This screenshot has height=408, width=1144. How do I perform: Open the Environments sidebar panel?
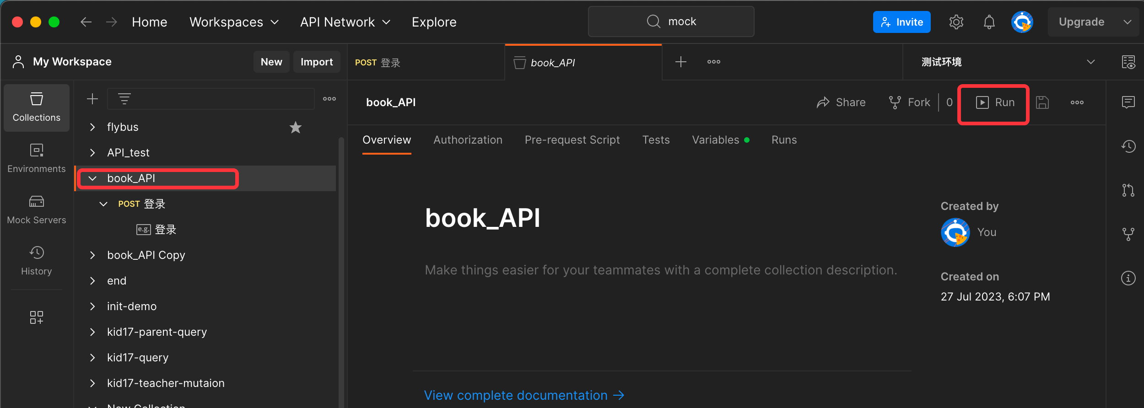(x=37, y=158)
